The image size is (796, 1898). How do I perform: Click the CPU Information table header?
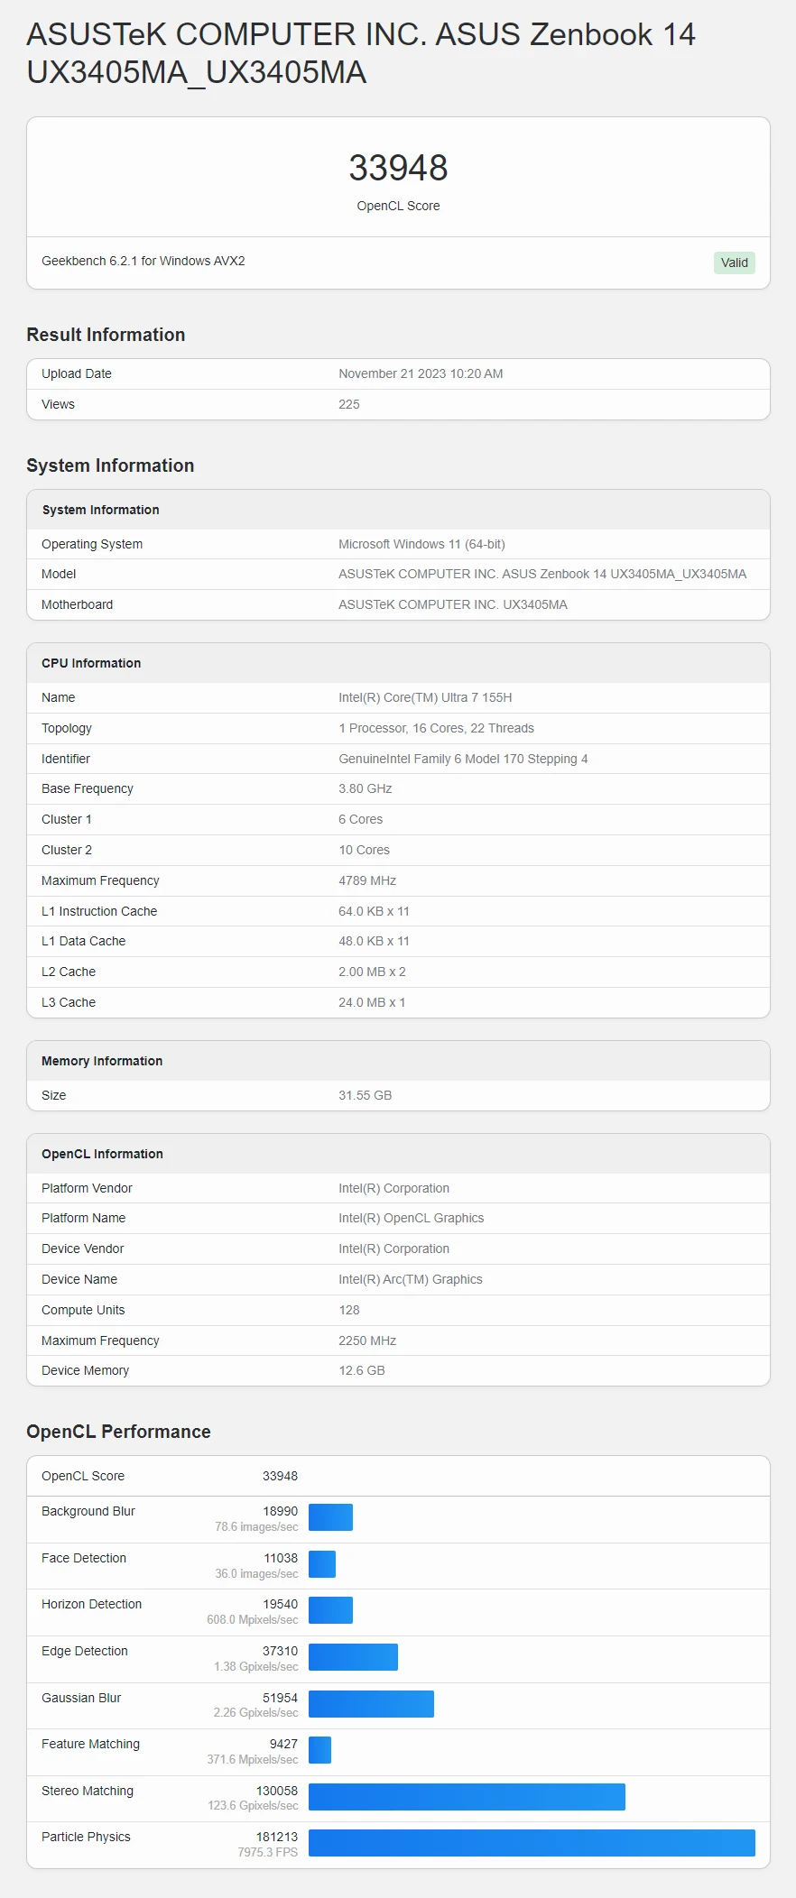(x=91, y=663)
